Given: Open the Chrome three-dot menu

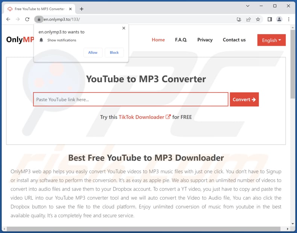Looking at the screenshot, I should click(289, 19).
